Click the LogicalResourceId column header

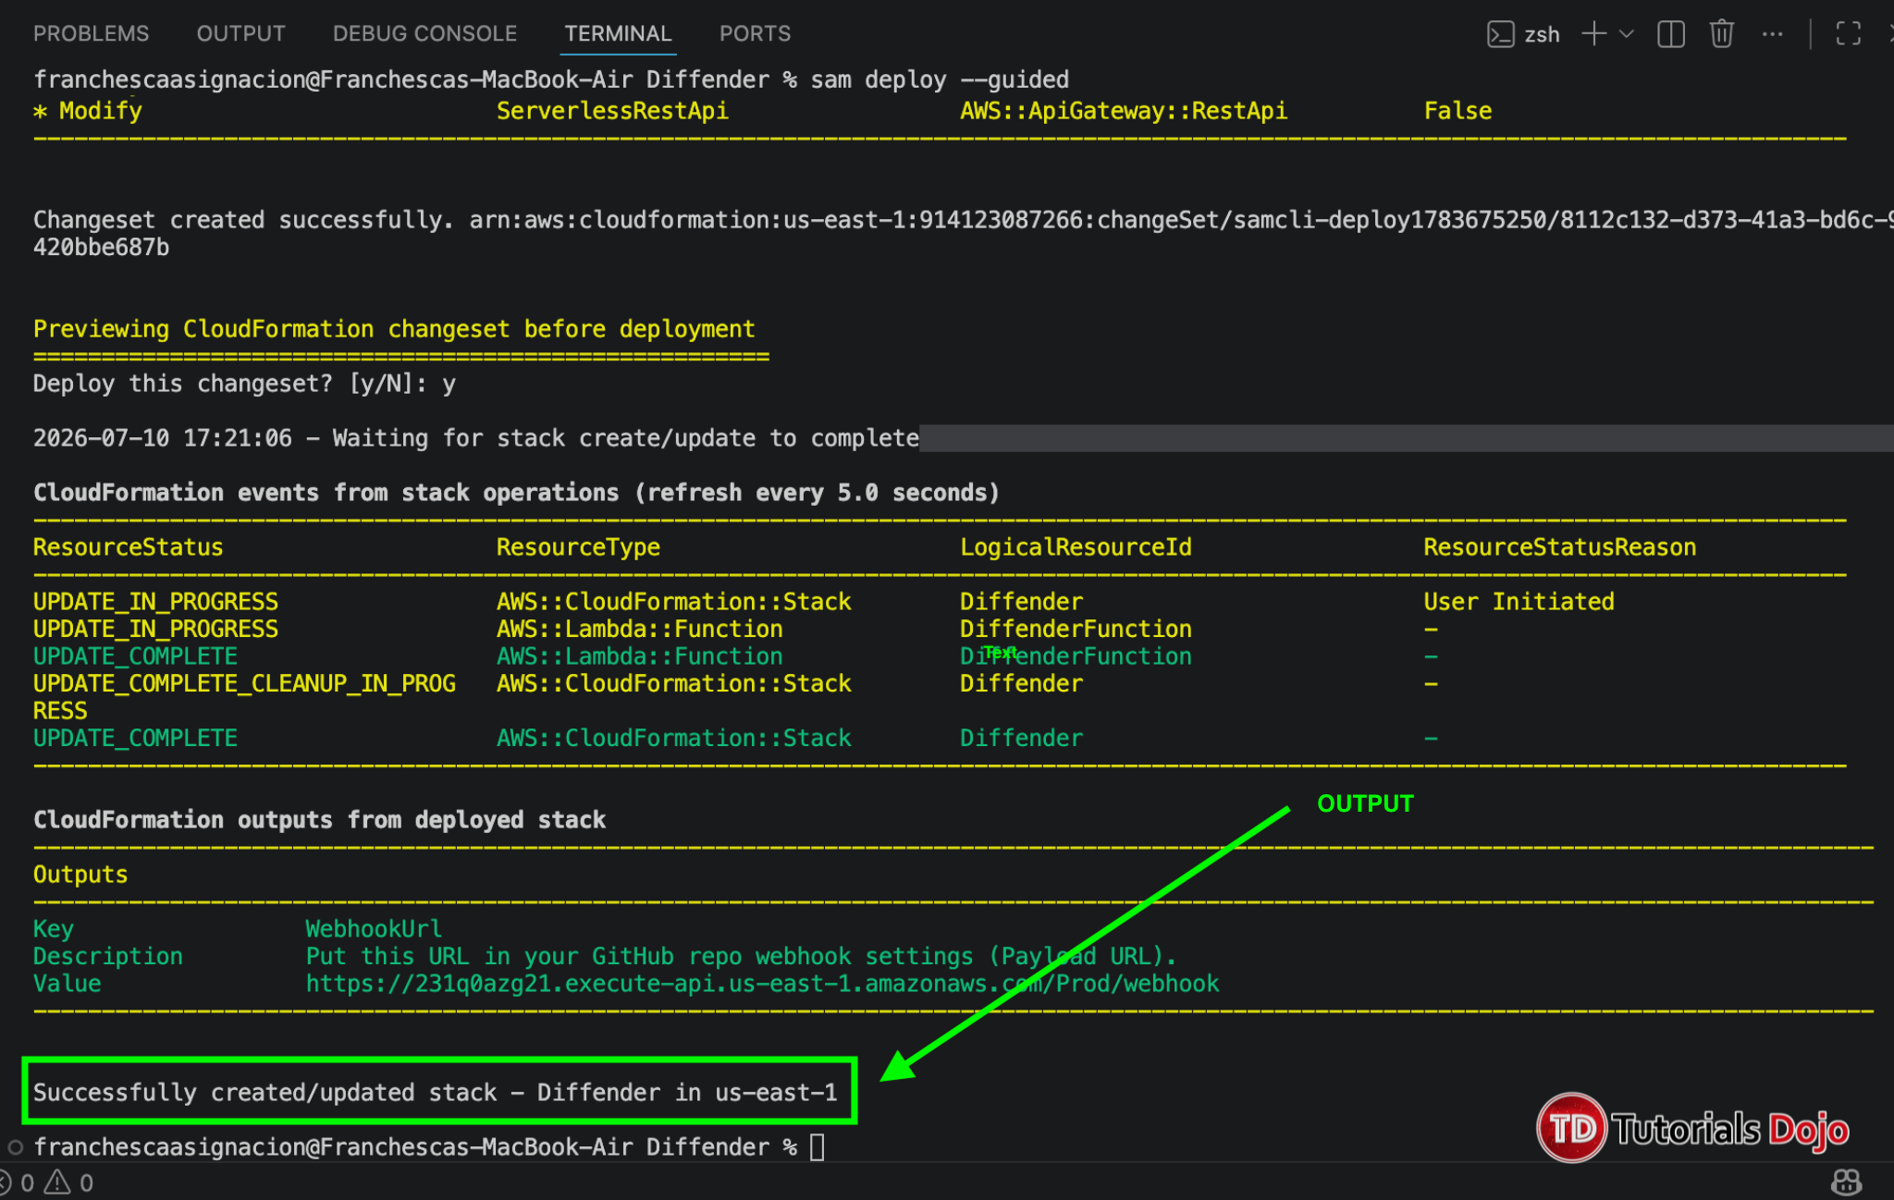pos(1076,547)
